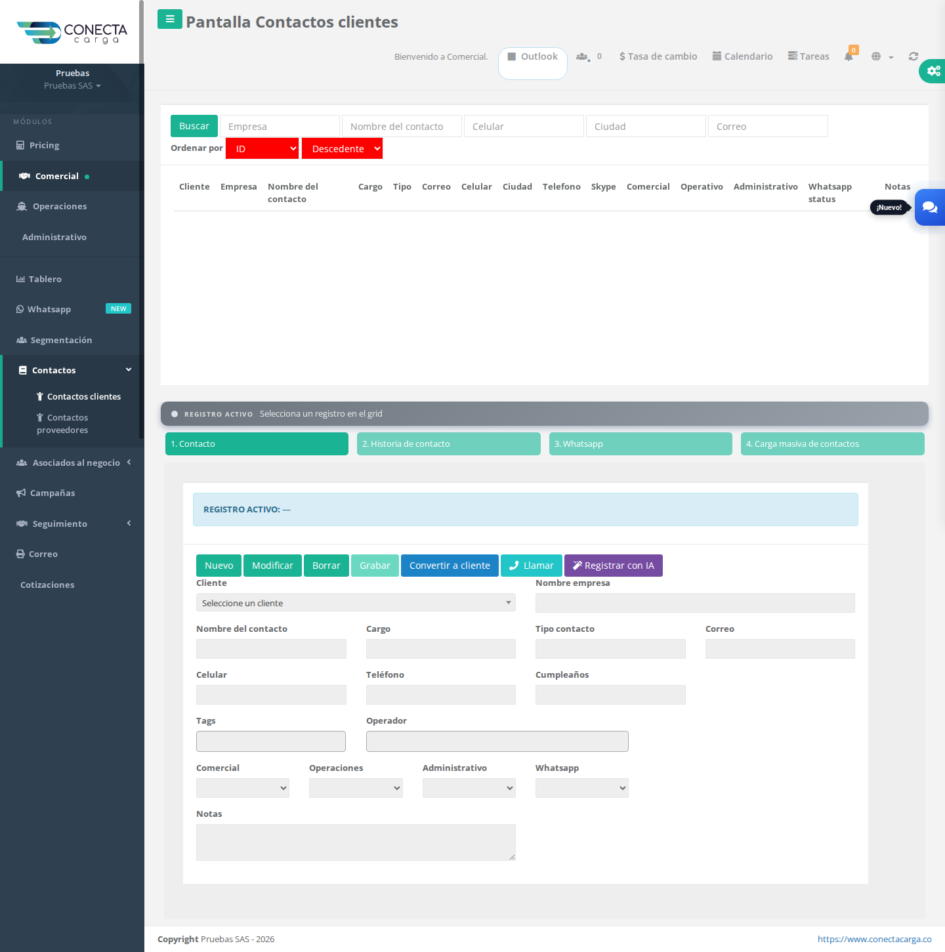Toggle sidebar with green hamburger icon

pos(170,19)
